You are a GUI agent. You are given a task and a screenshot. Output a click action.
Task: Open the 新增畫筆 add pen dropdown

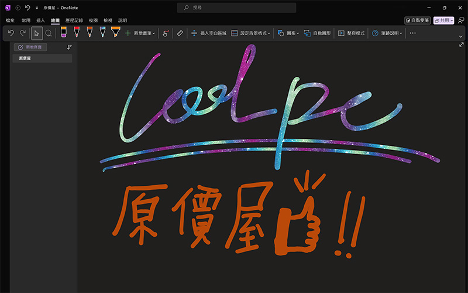pos(140,33)
